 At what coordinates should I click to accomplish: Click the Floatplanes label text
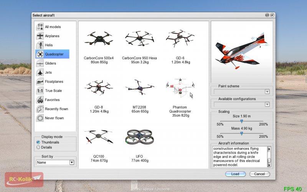[54, 81]
